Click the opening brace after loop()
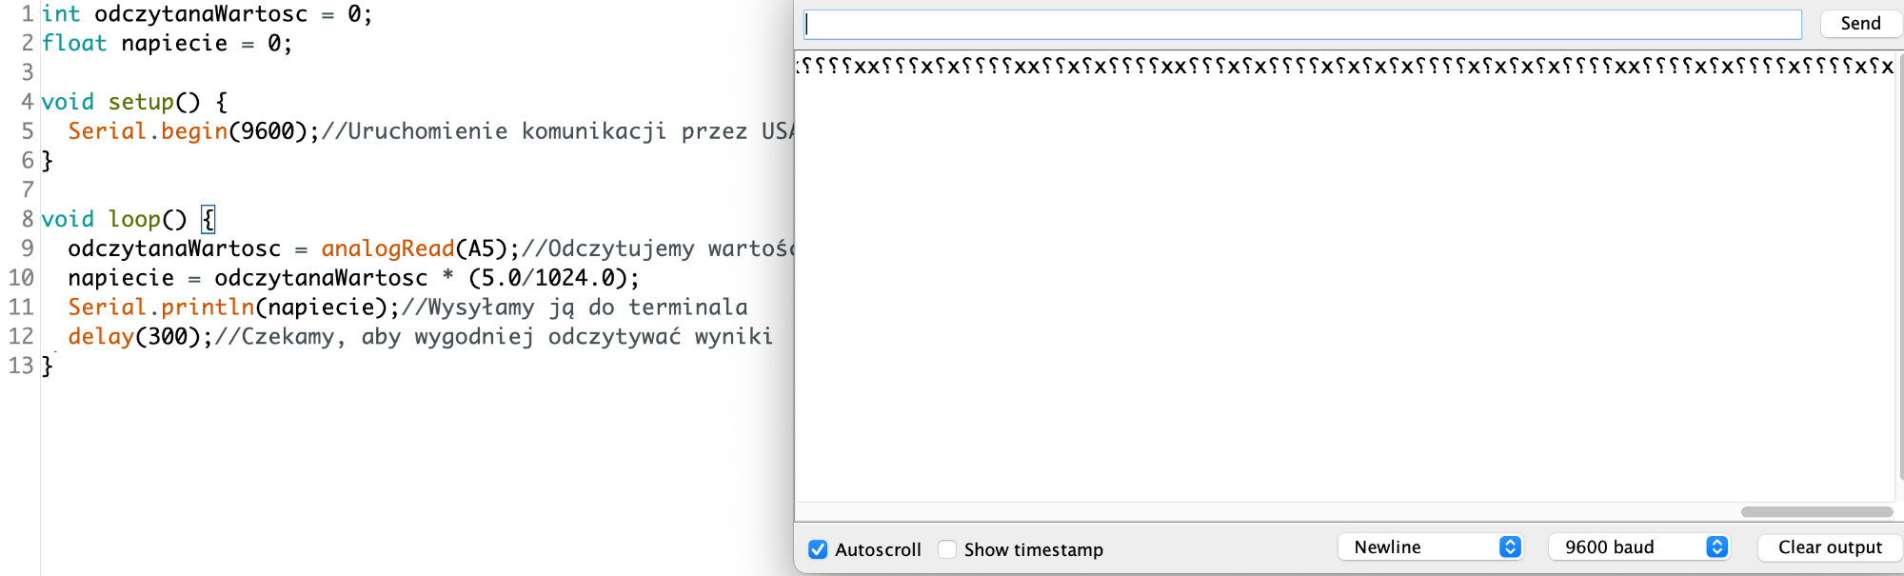Screen dimensions: 1904x576 pyautogui.click(x=208, y=220)
